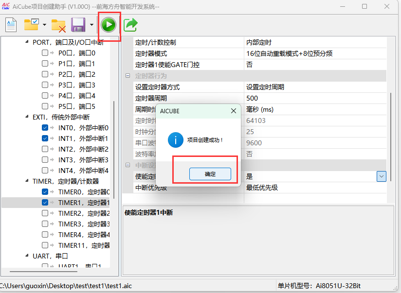Screen dimensions: 401x293
Task: Check INT3 外部中断3 checkbox
Action: coord(45,160)
